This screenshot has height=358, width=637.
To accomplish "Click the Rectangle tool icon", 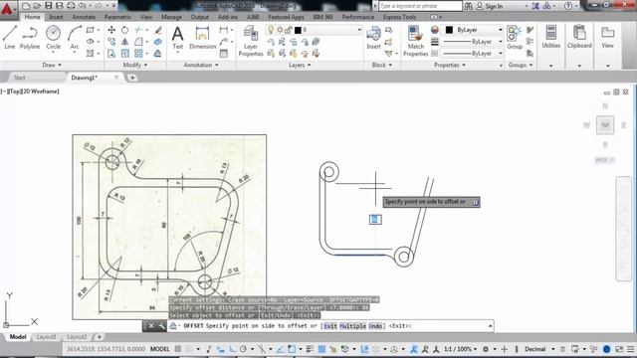I will click(x=91, y=30).
